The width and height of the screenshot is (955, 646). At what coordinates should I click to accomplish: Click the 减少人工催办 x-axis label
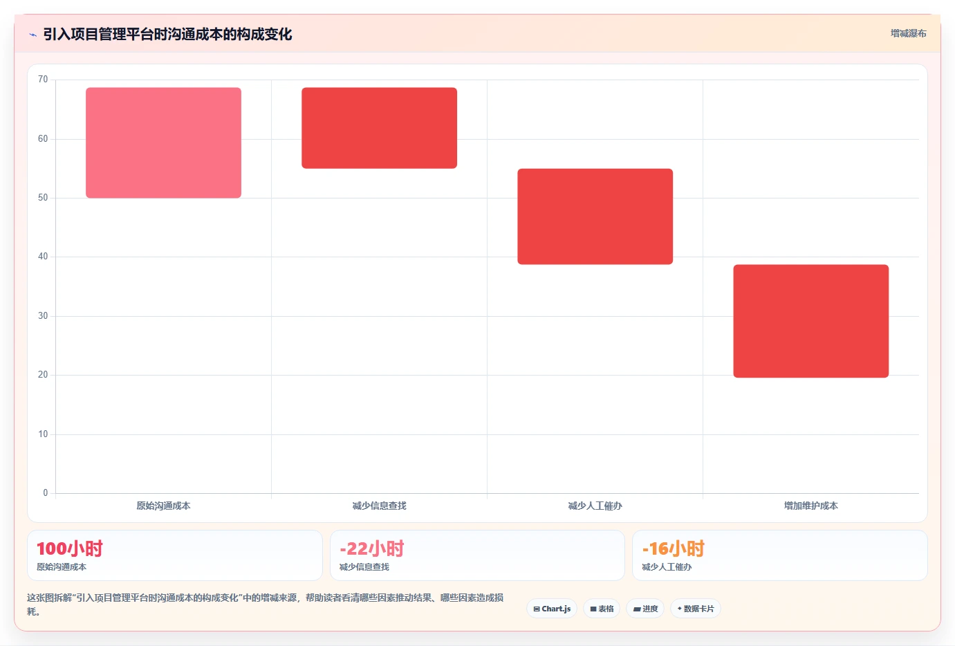pos(595,506)
